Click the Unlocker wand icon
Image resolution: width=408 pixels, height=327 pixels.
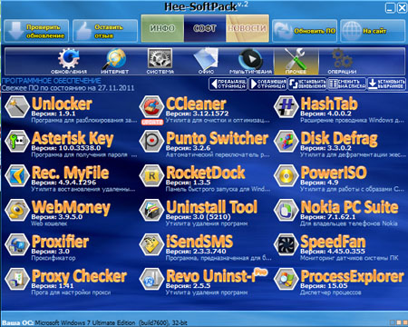17,106
